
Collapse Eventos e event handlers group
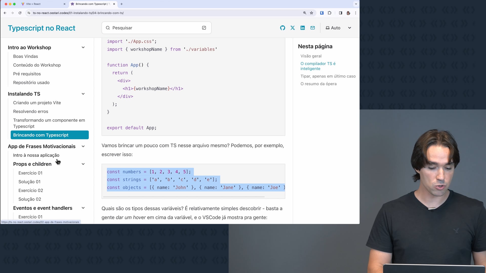pos(83,208)
